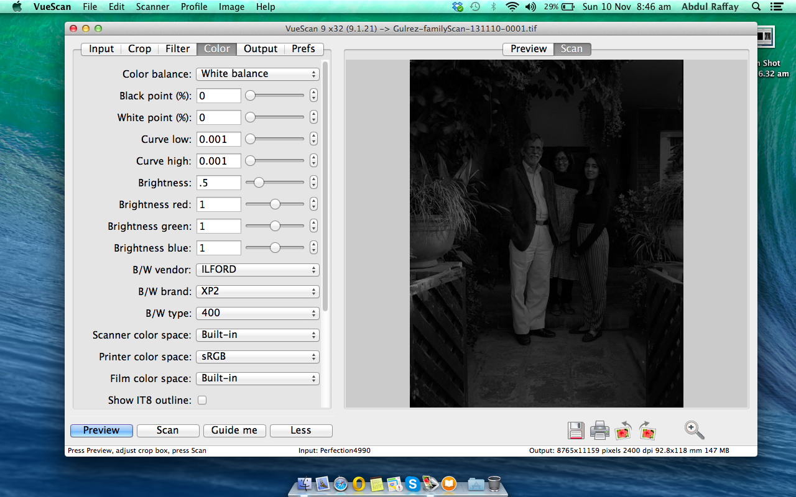Click the Brightness slider
This screenshot has width=796, height=497.
[x=275, y=183]
